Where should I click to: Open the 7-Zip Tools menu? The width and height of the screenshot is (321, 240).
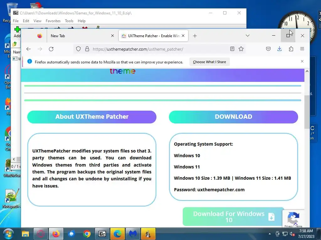69,21
